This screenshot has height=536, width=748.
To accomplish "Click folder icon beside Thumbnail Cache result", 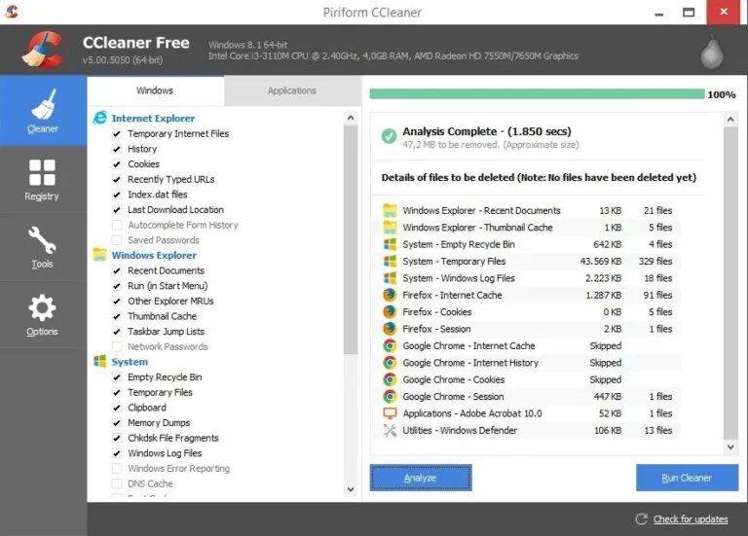I will click(x=390, y=228).
